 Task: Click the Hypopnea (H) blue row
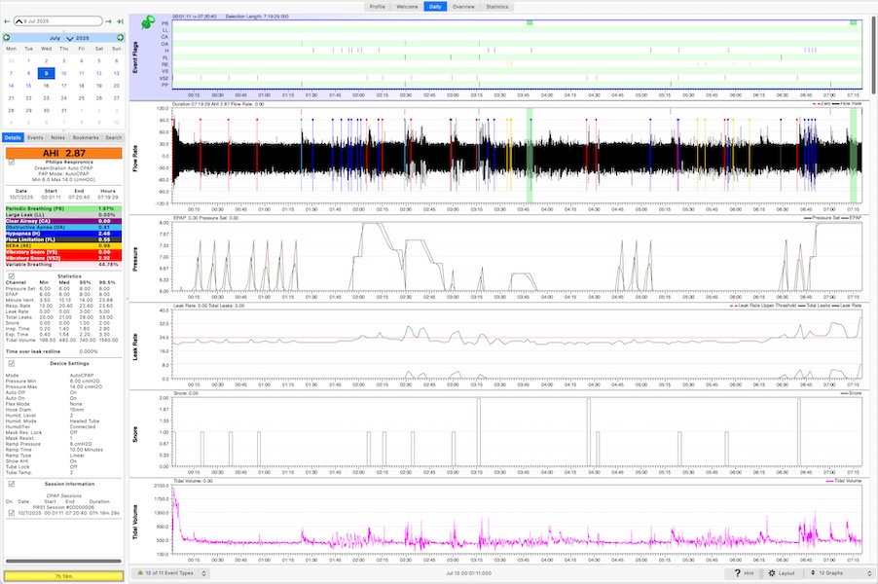coord(64,234)
